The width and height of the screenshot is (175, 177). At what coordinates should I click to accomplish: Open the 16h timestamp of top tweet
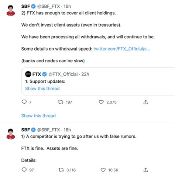tap(67, 6)
